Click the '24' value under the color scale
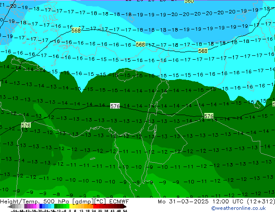The image size is (275, 212). 94,211
